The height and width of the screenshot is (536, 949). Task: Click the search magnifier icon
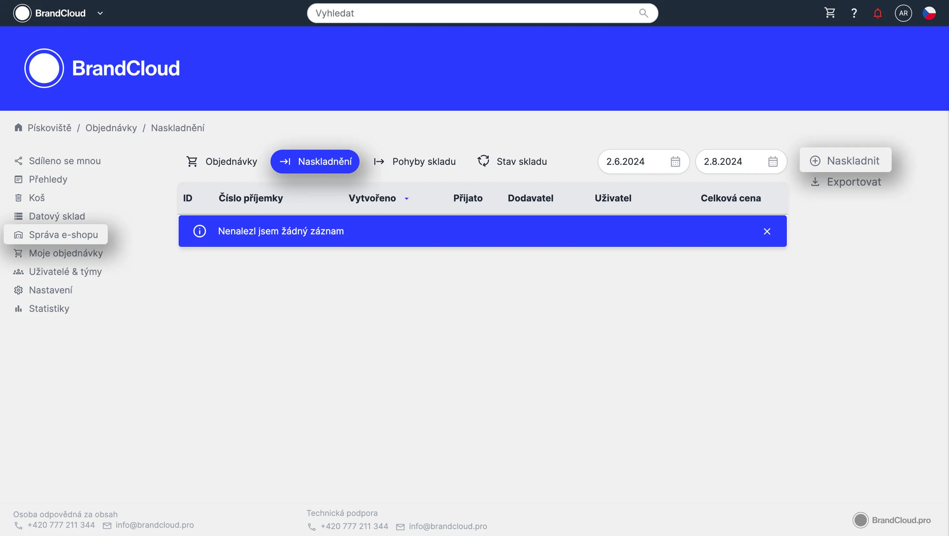point(643,13)
